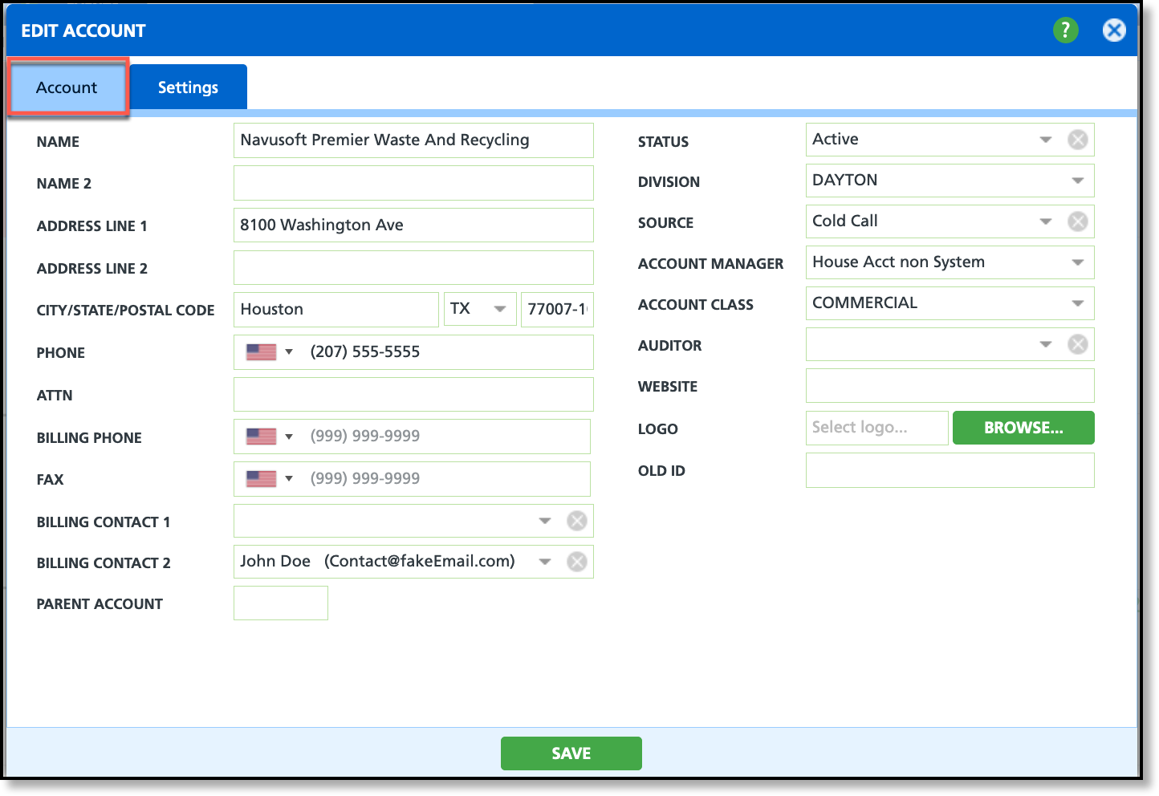Expand the Billing Contact 1 dropdown arrow
The height and width of the screenshot is (796, 1159).
[x=545, y=521]
